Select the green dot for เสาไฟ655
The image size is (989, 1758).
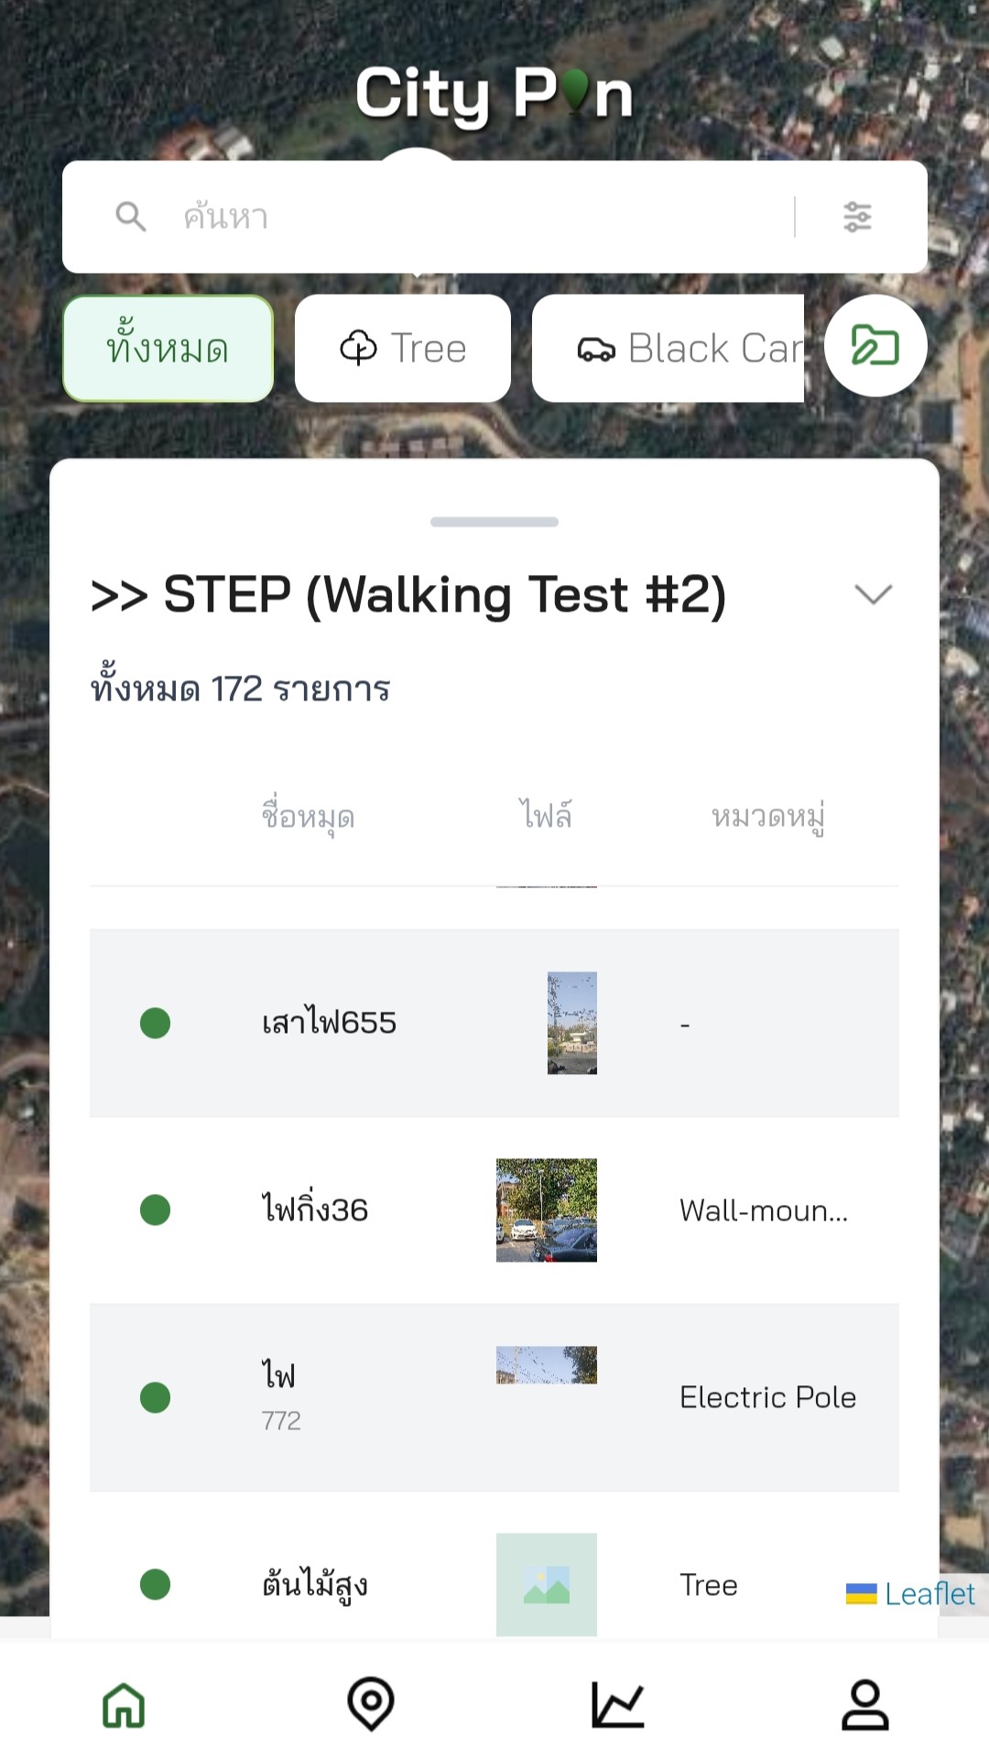[x=156, y=1023]
